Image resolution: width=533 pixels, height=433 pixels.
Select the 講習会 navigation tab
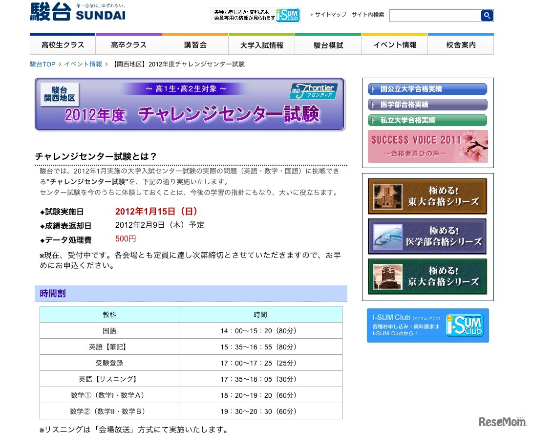195,45
